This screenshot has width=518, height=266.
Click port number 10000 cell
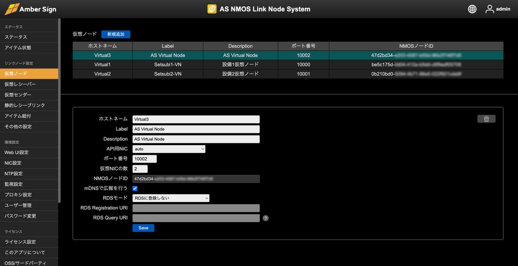click(303, 64)
